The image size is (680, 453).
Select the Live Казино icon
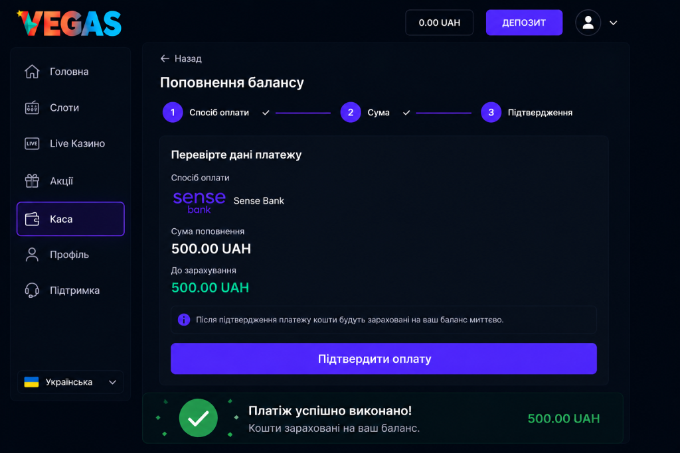pyautogui.click(x=32, y=143)
